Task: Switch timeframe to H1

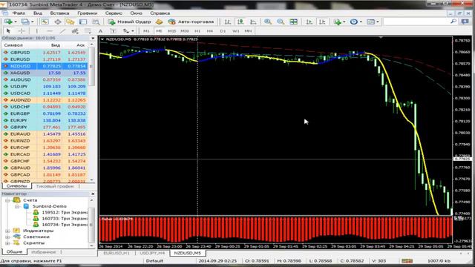Action: point(197,31)
